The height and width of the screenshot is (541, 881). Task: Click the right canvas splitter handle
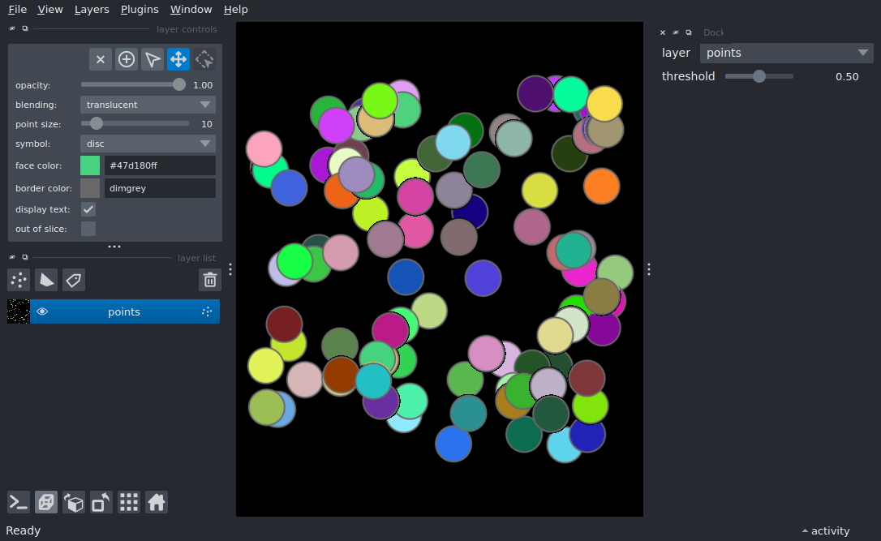click(x=649, y=269)
